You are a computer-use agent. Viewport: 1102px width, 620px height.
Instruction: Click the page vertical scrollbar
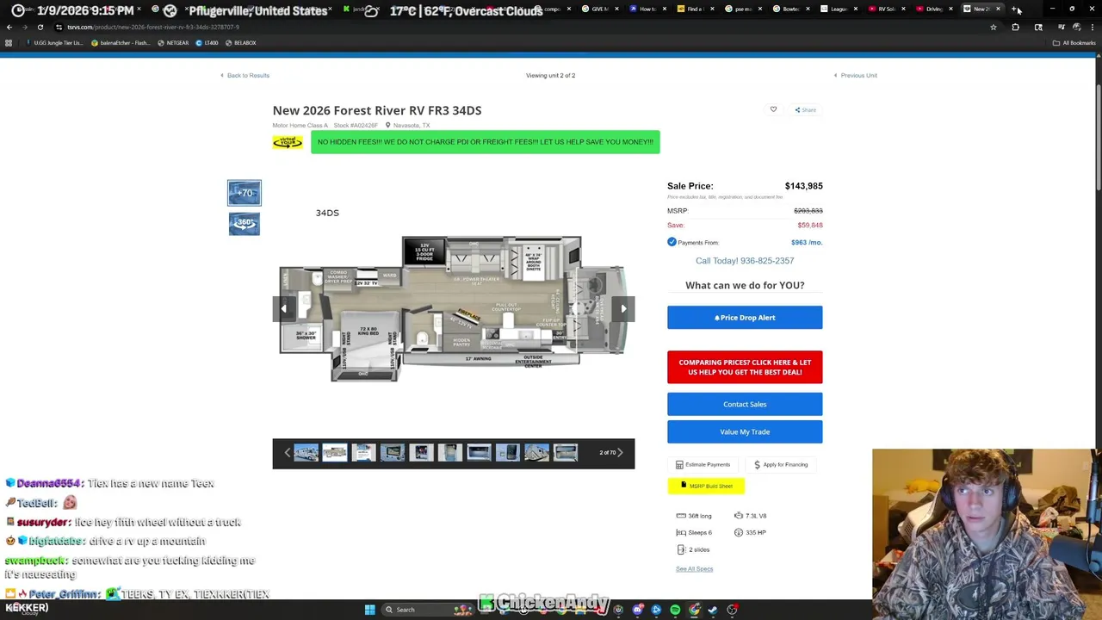click(x=1098, y=138)
